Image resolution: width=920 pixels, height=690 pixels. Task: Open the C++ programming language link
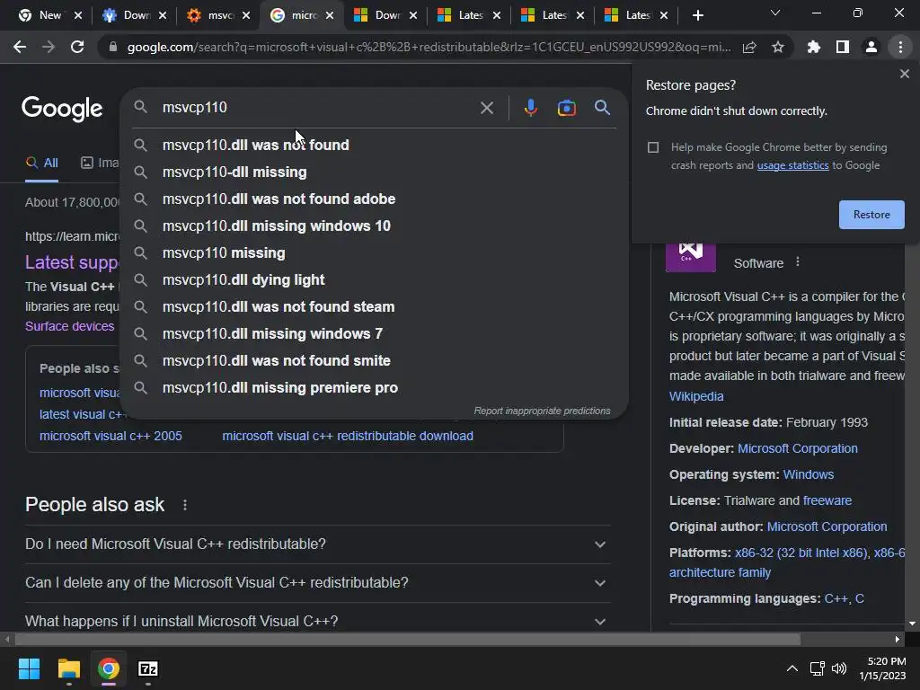[x=836, y=598]
